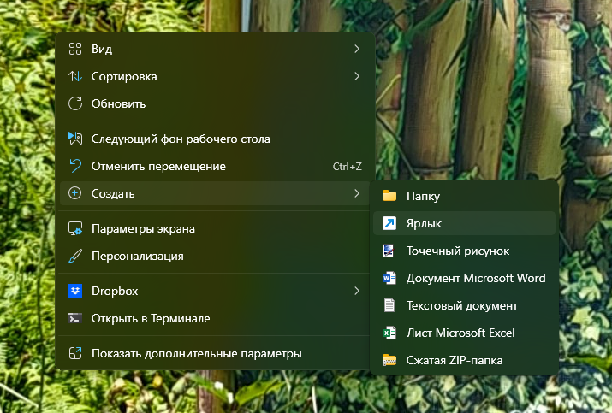Click the Word icon in the submenu
The height and width of the screenshot is (413, 612).
click(389, 278)
